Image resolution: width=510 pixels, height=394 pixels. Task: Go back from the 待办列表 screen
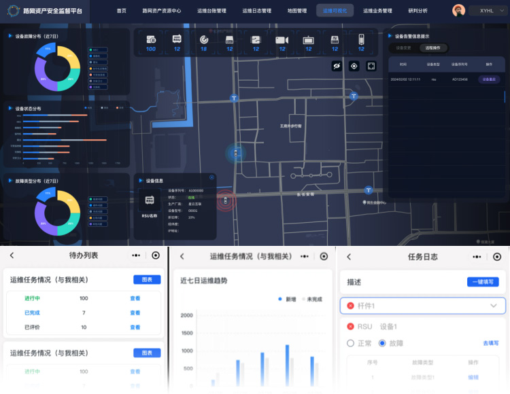pos(12,256)
